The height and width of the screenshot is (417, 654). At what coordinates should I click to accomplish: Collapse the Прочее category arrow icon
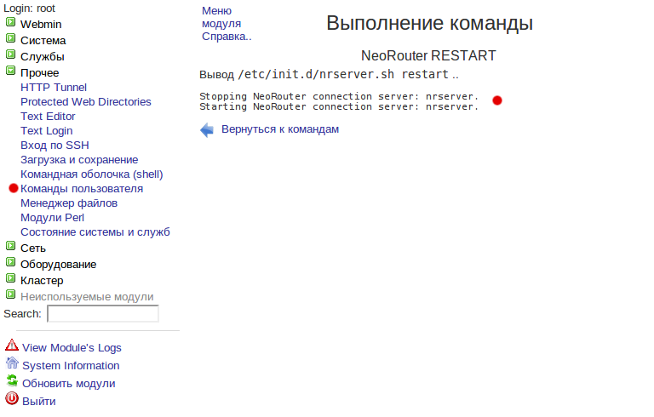pos(11,71)
